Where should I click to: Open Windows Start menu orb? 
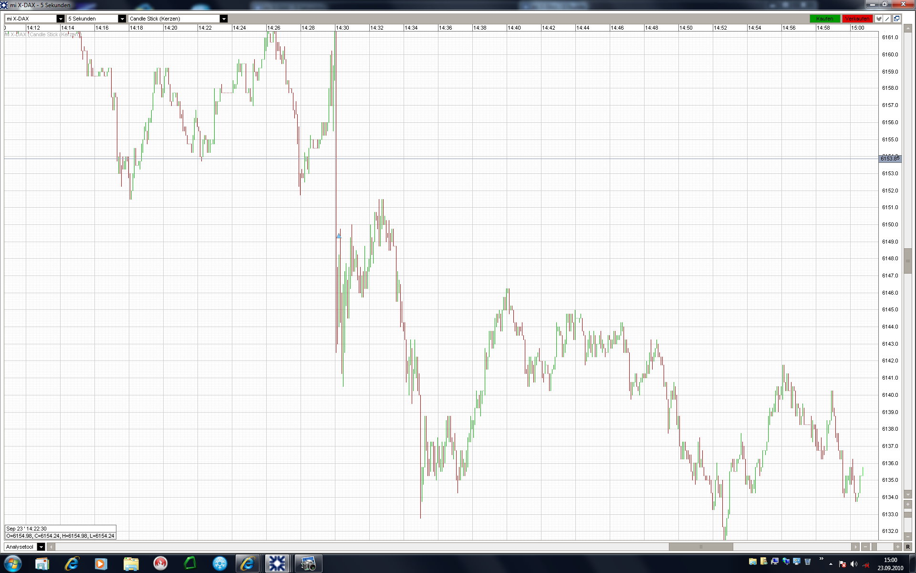click(x=12, y=564)
